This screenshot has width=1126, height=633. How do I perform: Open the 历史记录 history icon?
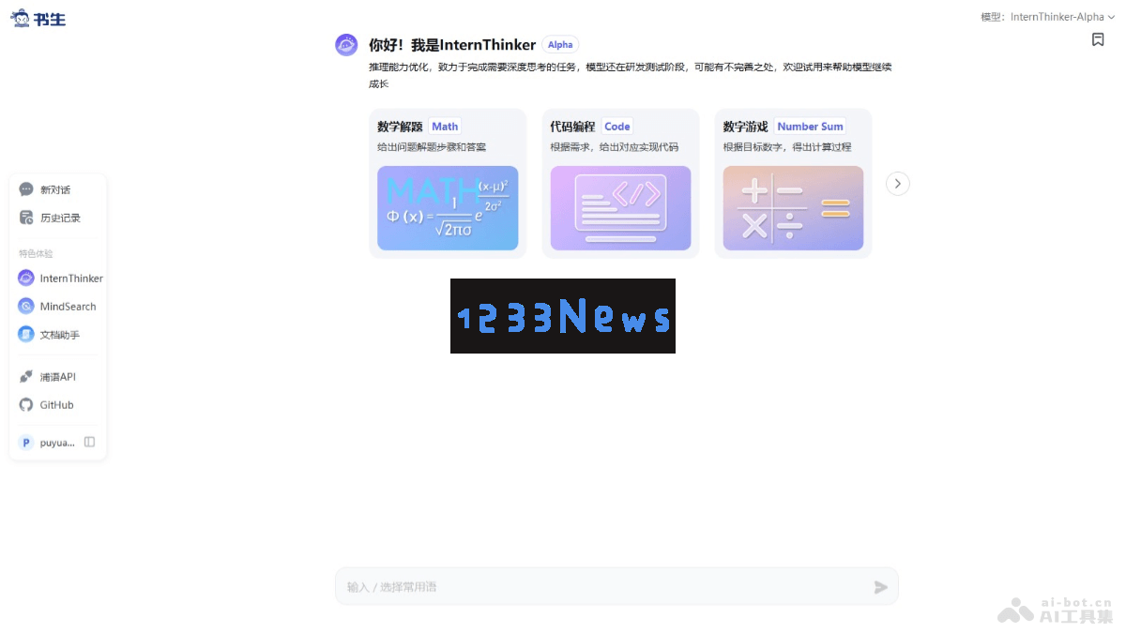coord(26,218)
